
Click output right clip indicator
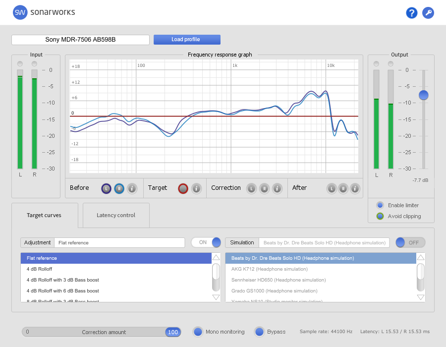pyautogui.click(x=391, y=63)
